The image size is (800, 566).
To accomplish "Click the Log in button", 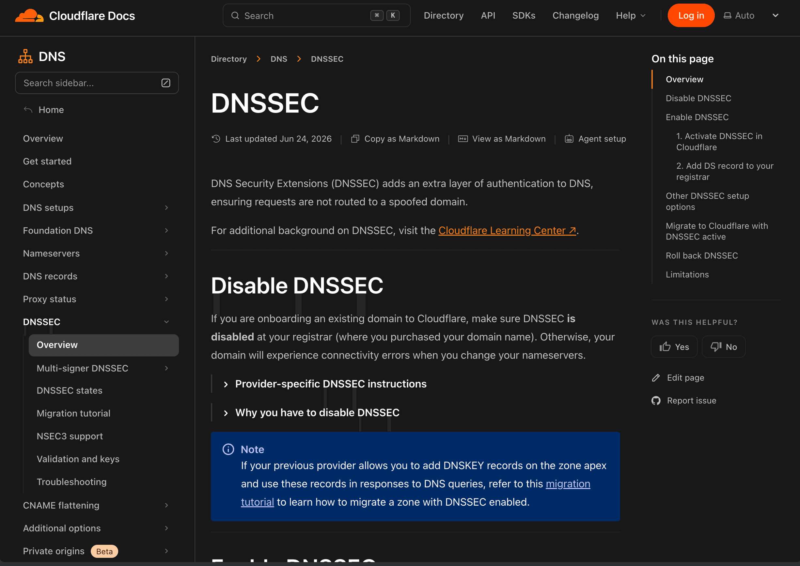I will click(691, 16).
